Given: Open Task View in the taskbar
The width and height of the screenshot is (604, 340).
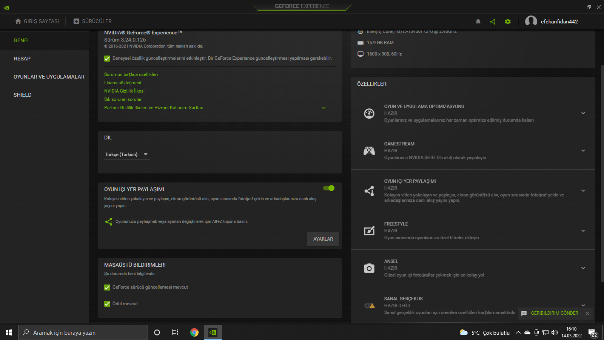Looking at the screenshot, I should point(175,332).
